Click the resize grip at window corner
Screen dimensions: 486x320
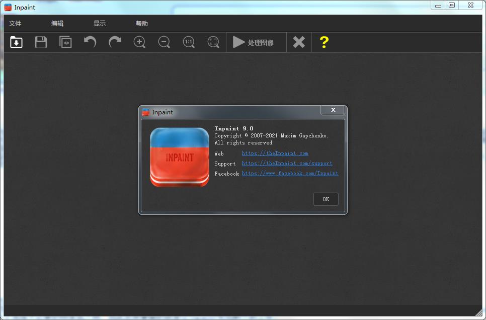(x=479, y=312)
